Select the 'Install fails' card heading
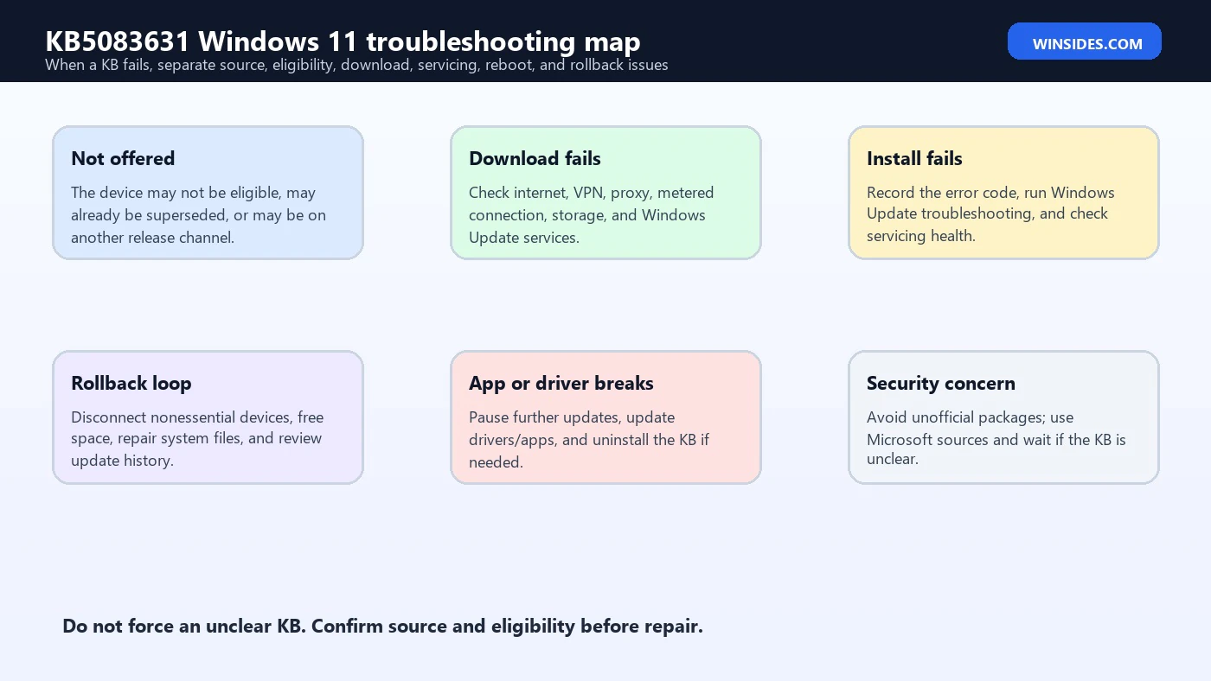 point(914,158)
